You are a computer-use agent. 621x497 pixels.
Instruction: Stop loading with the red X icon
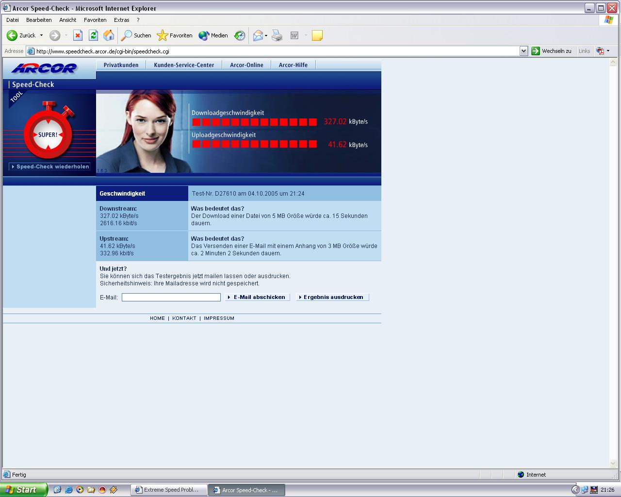[x=78, y=35]
